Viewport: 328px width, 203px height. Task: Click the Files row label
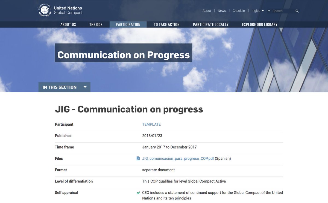pyautogui.click(x=59, y=158)
